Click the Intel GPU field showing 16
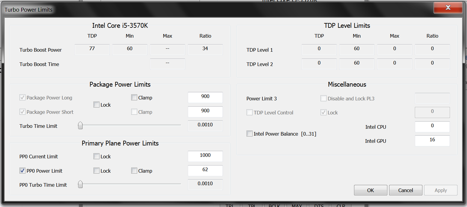 [x=432, y=141]
